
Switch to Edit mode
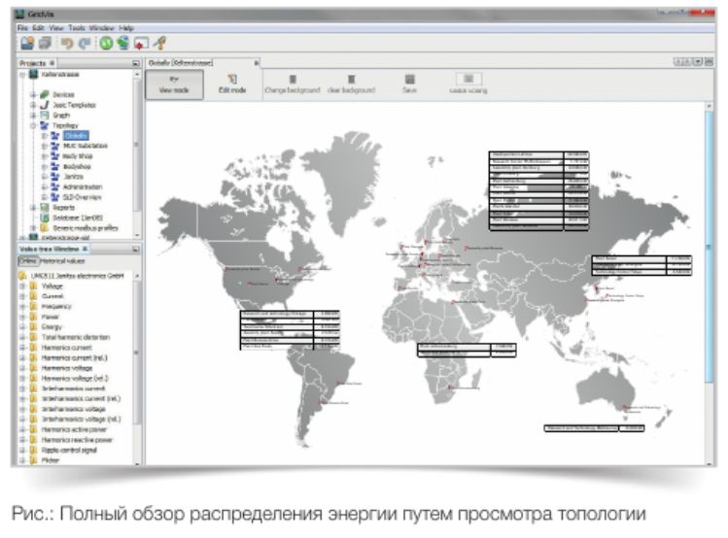pos(232,84)
